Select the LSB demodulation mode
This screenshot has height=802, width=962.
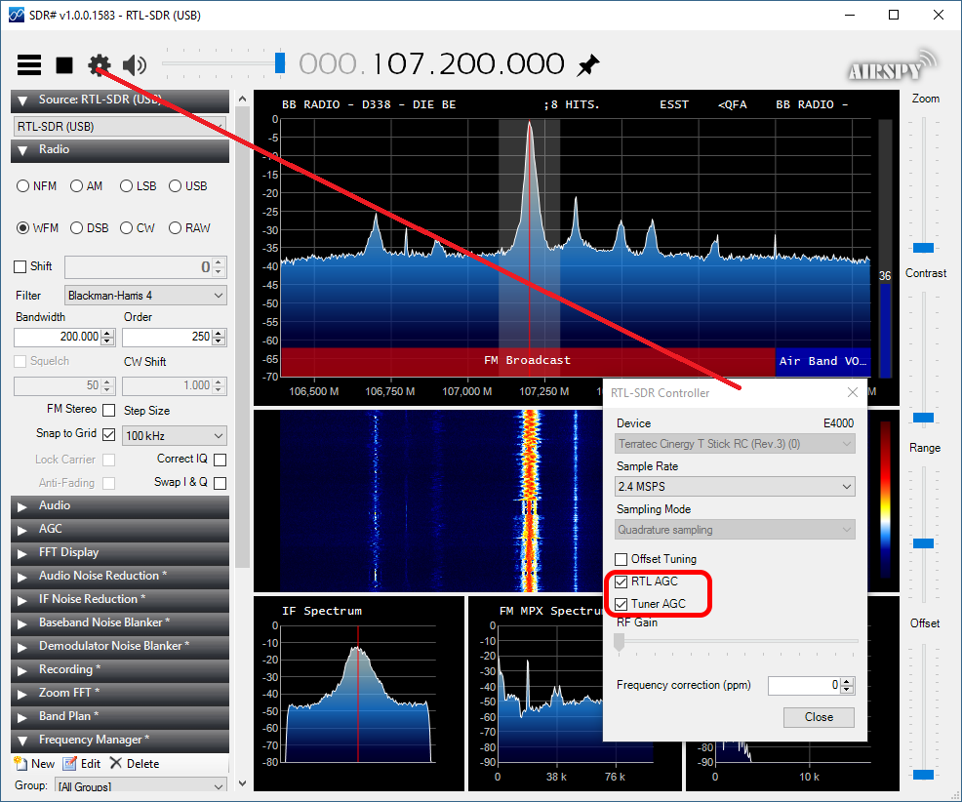tap(127, 186)
